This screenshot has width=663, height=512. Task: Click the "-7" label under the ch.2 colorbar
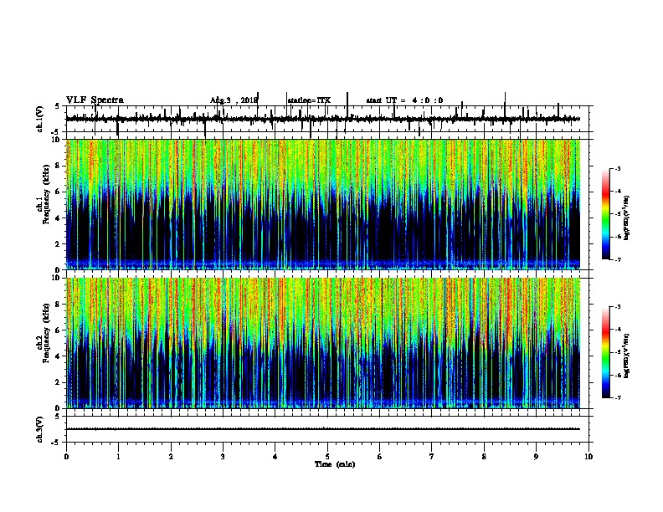pyautogui.click(x=618, y=397)
